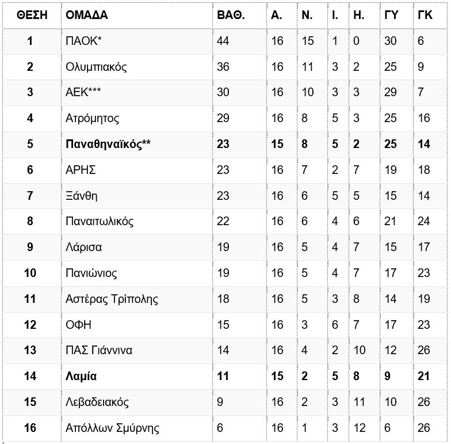Click the Ολυμπιακός team name
Image resolution: width=451 pixels, height=444 pixels.
click(96, 67)
